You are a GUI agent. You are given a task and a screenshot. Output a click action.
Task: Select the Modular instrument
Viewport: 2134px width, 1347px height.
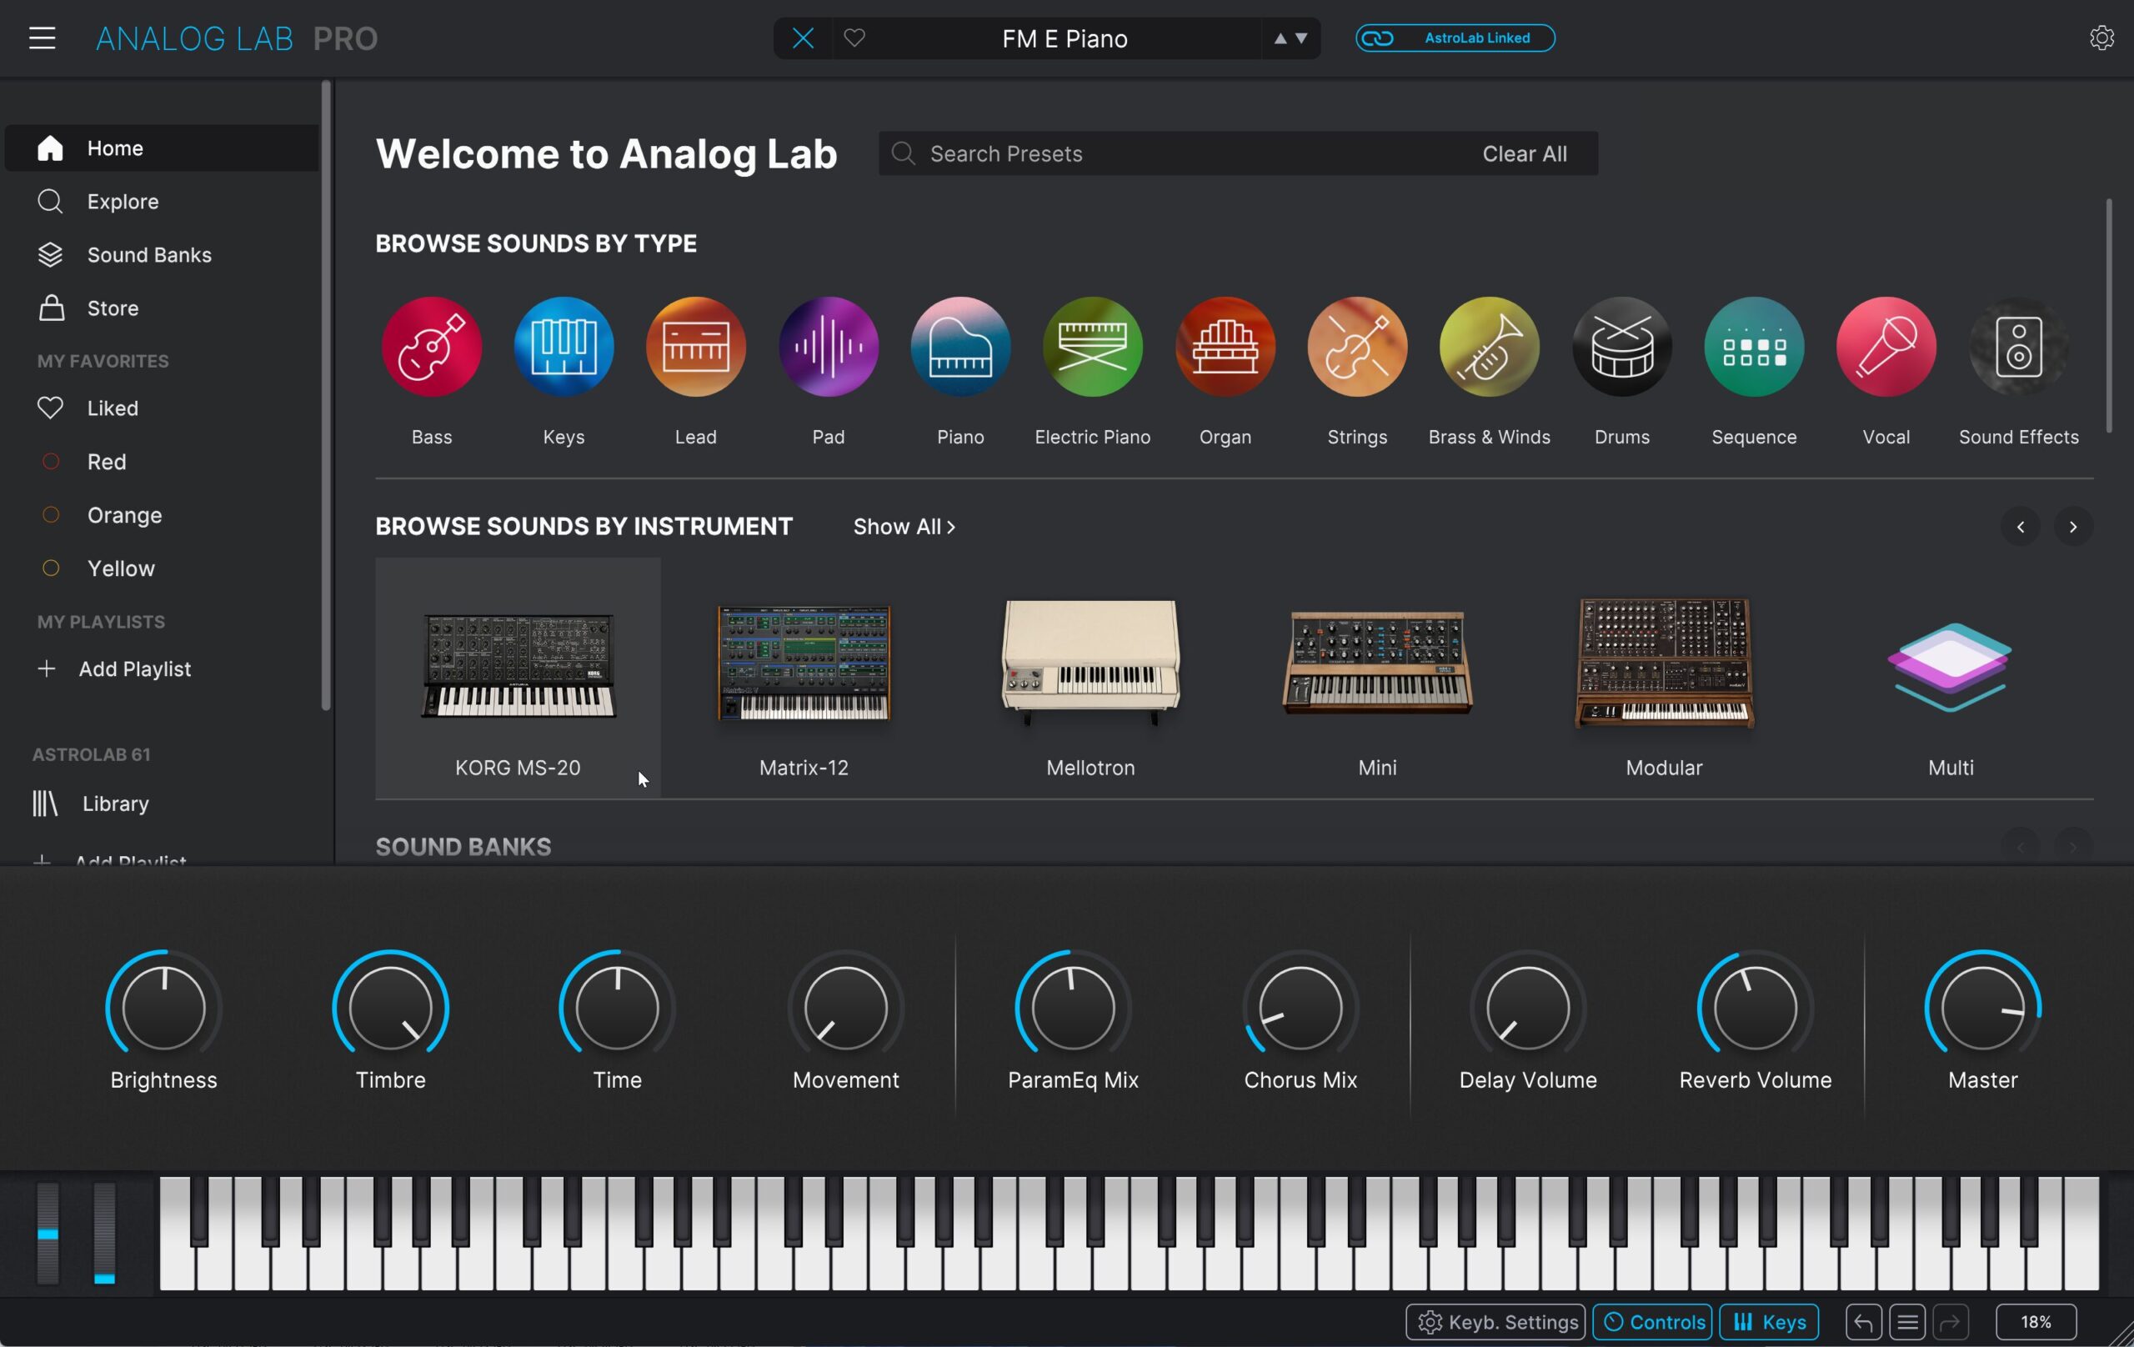pyautogui.click(x=1665, y=677)
